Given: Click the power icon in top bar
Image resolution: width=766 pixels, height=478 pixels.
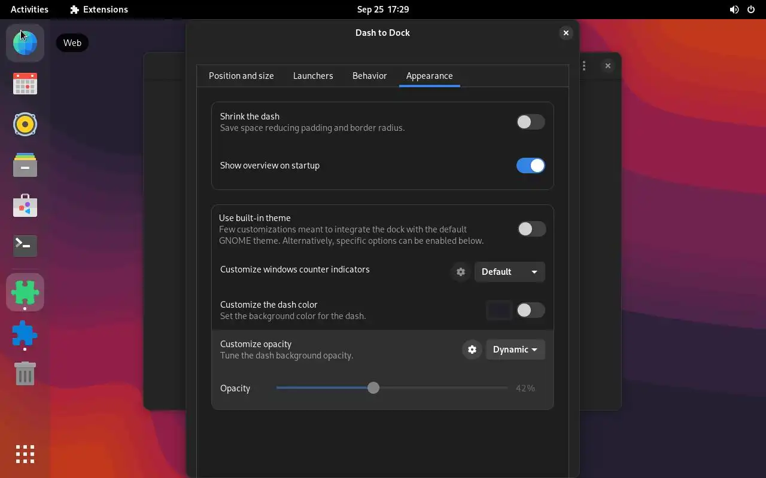Looking at the screenshot, I should (752, 10).
